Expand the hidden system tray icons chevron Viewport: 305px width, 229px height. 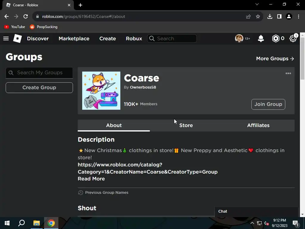click(252, 223)
